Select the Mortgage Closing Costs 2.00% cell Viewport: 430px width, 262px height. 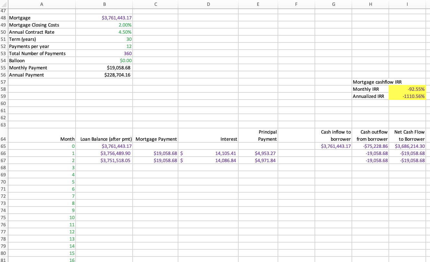tap(104, 25)
